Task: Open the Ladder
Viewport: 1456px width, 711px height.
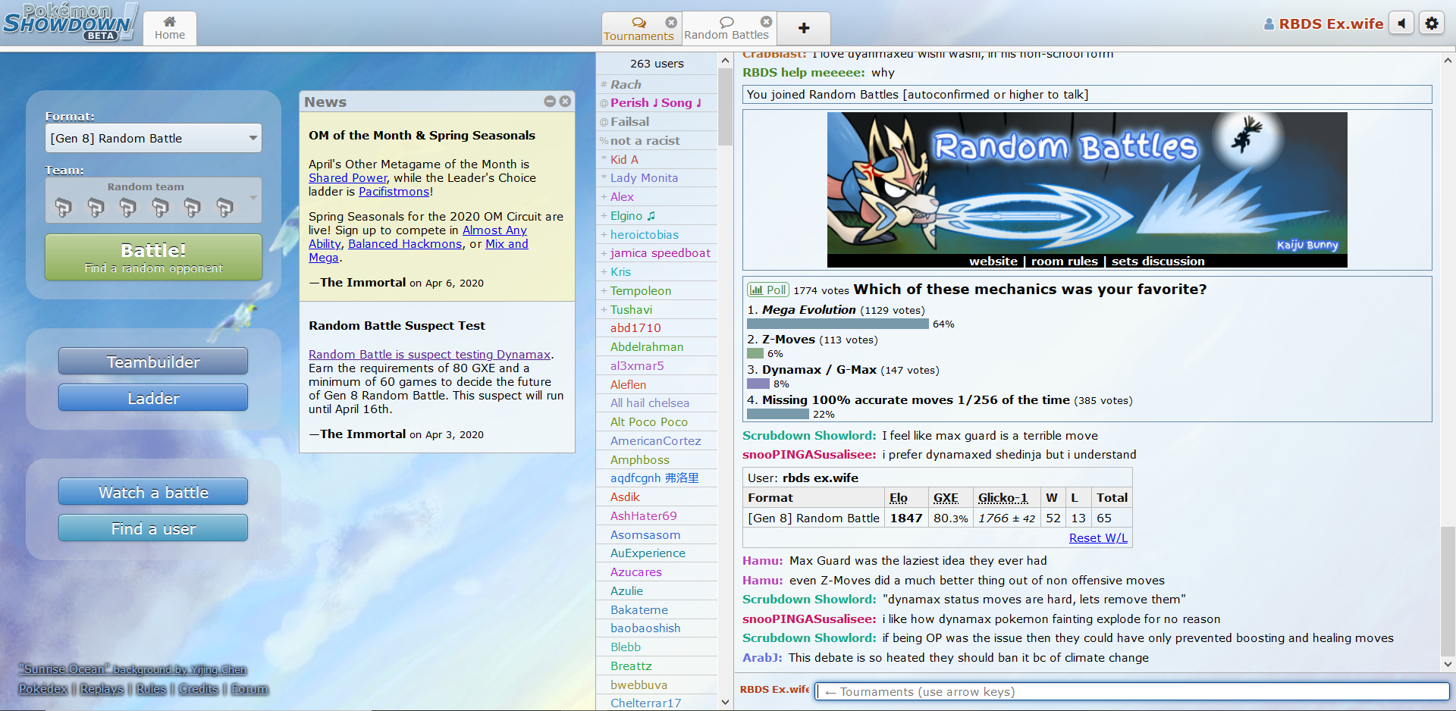Action: 153,398
